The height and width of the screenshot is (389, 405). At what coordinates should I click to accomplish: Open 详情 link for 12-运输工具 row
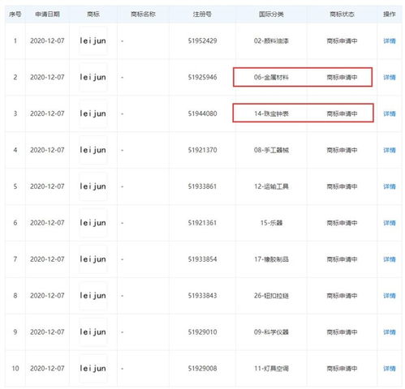click(390, 186)
